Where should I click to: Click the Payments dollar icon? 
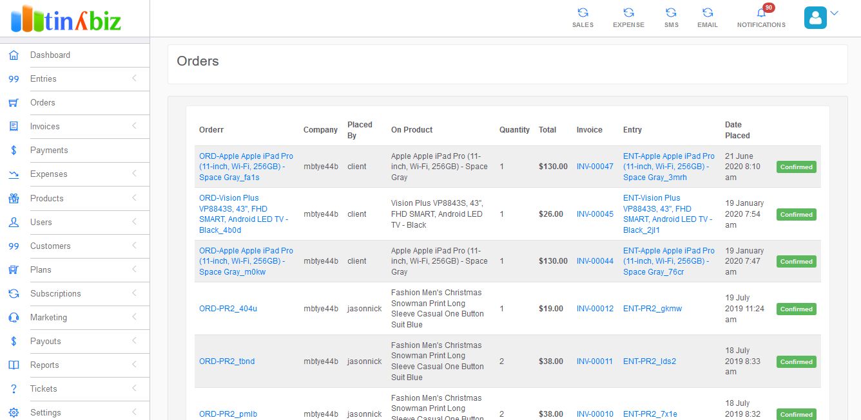pyautogui.click(x=14, y=151)
